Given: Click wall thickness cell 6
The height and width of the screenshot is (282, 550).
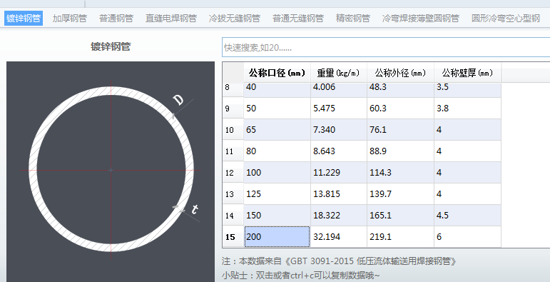Looking at the screenshot, I should click(x=467, y=237).
